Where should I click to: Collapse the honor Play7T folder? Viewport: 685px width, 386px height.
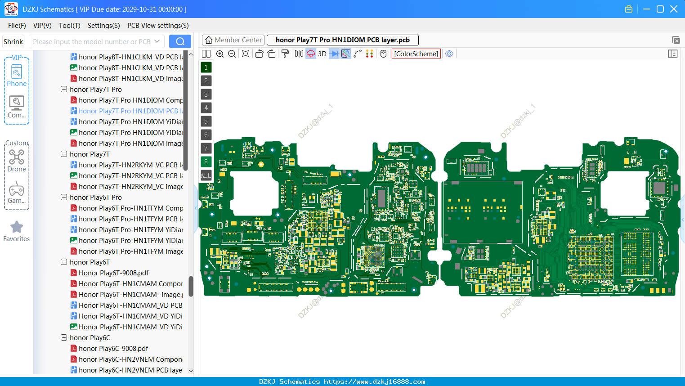coord(64,154)
